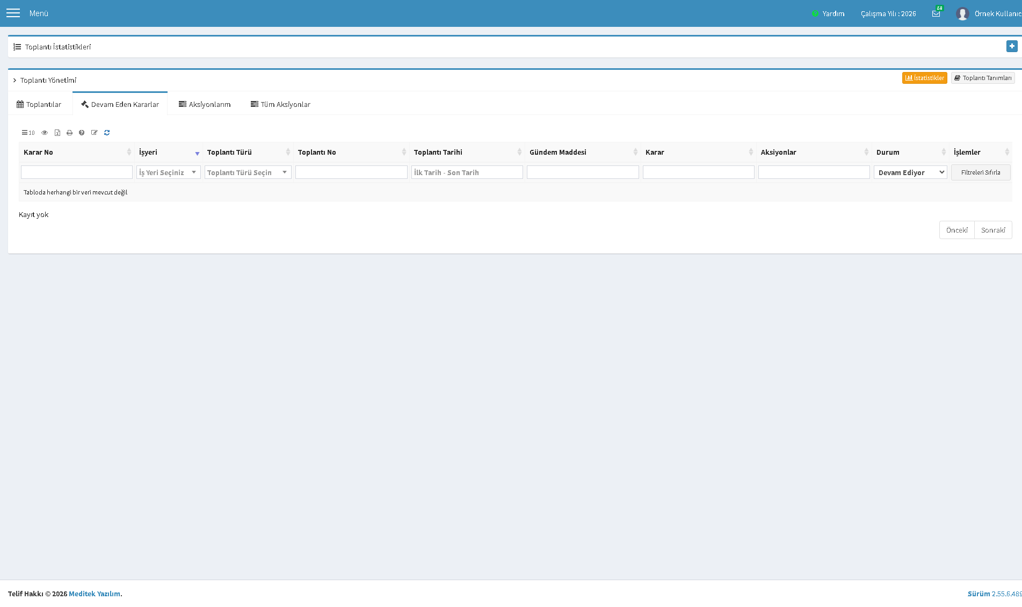Click the edit pencil toolbar icon
The height and width of the screenshot is (607, 1022).
[x=95, y=133]
